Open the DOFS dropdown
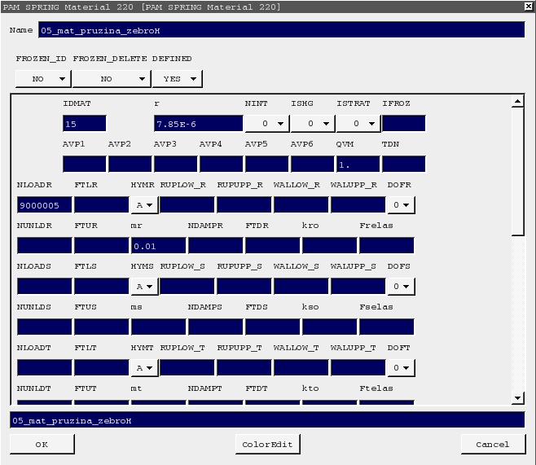 tap(402, 287)
